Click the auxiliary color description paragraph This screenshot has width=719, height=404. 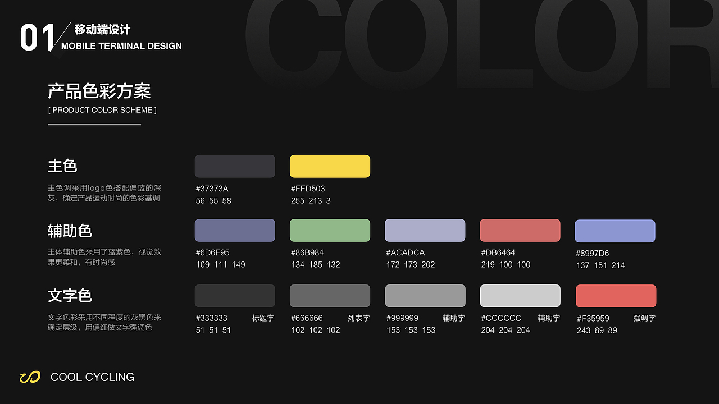tap(104, 257)
